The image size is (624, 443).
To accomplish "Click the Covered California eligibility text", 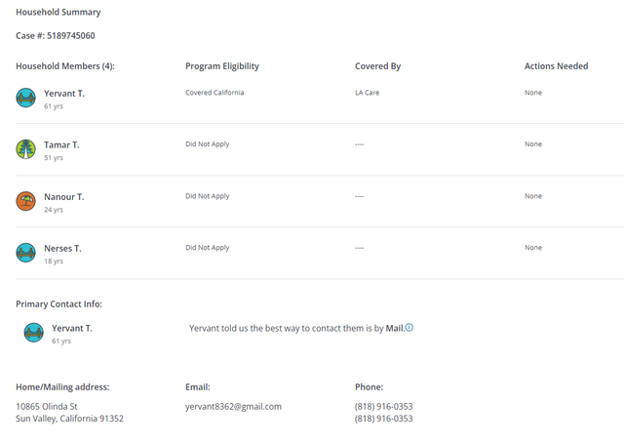I will point(214,93).
